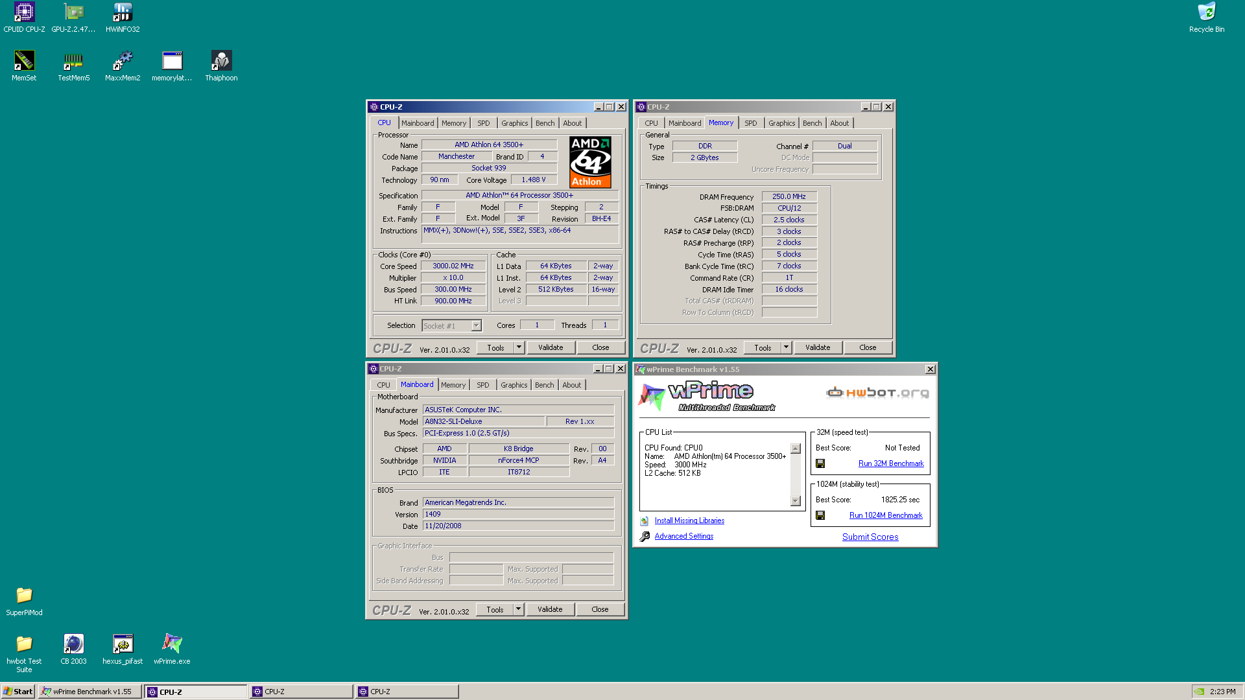Open the Start menu

click(18, 692)
